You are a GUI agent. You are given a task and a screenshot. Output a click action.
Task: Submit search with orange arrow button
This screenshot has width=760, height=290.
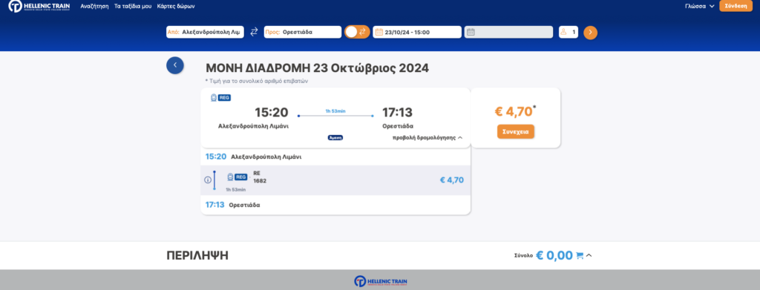590,33
